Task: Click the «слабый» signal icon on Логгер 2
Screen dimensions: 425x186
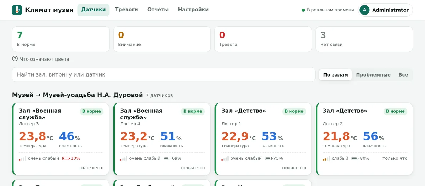Action: coord(326,158)
